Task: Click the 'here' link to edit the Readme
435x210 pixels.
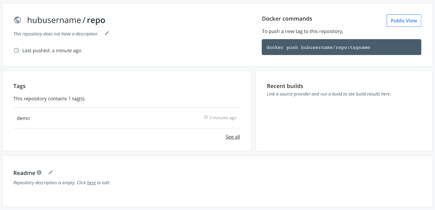Action: 91,183
